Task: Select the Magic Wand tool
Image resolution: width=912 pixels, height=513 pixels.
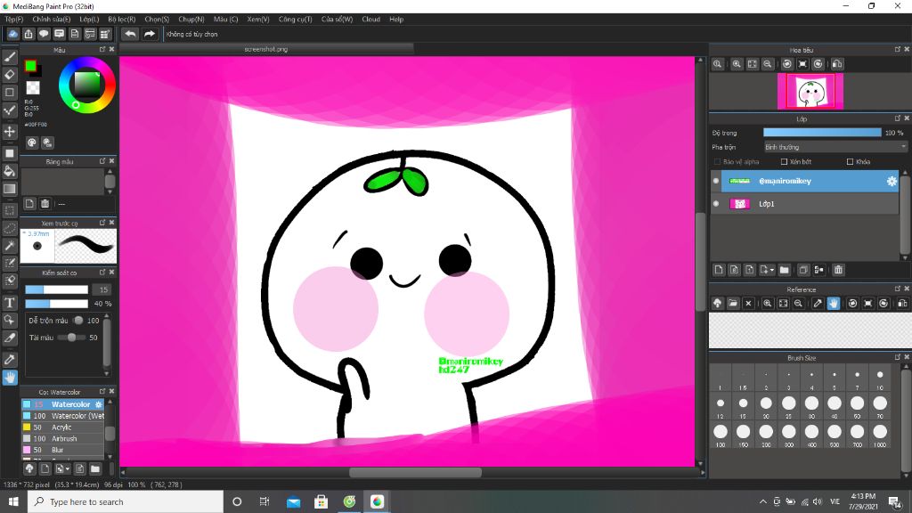Action: pyautogui.click(x=10, y=246)
